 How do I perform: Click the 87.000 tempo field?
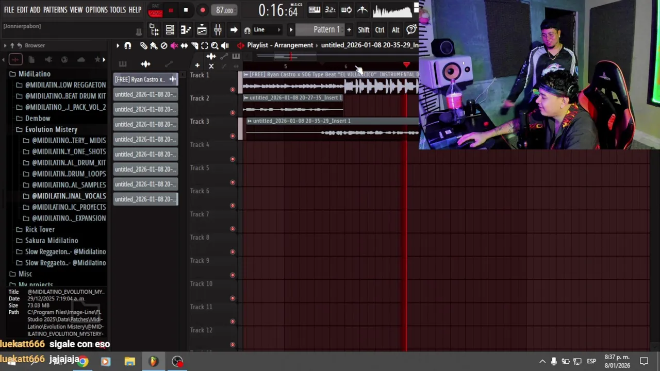pos(224,10)
